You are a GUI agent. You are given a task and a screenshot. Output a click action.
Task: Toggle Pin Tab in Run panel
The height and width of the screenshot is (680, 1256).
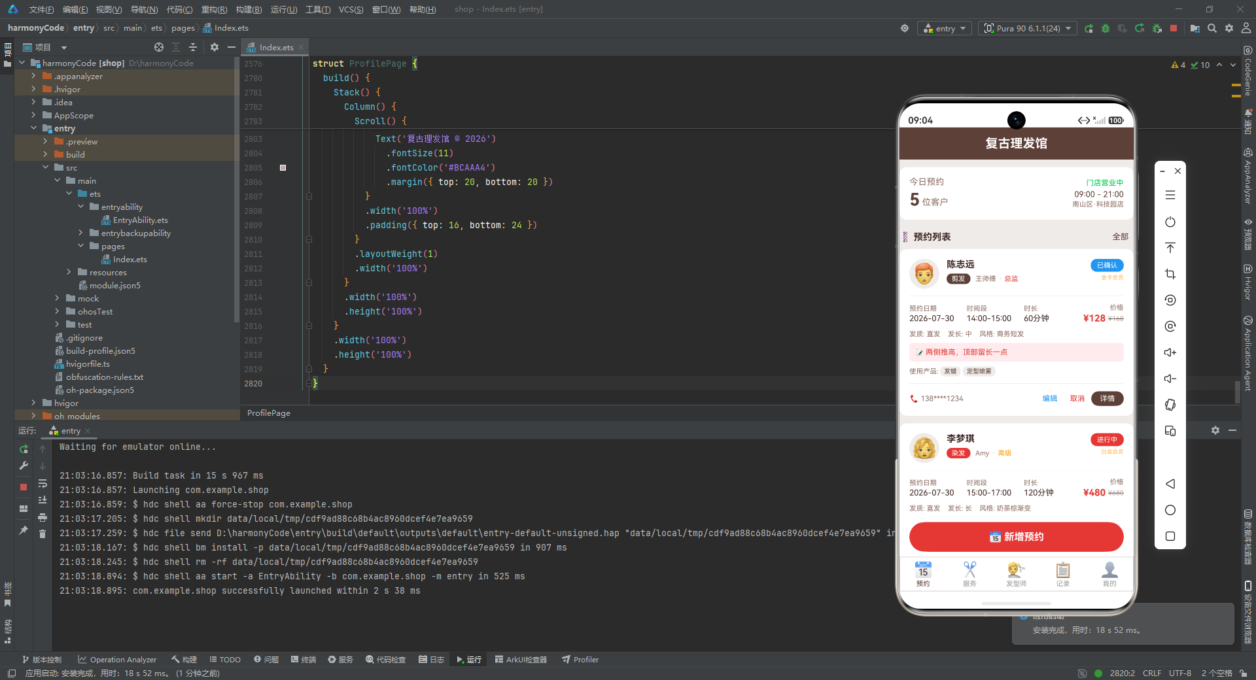24,530
